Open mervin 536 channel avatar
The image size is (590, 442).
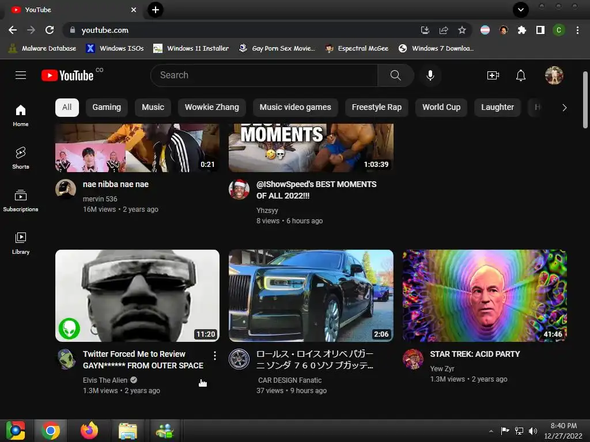coord(66,189)
